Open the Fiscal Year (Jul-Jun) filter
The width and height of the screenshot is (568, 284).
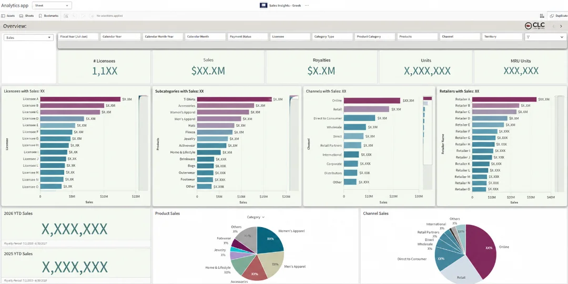click(78, 37)
